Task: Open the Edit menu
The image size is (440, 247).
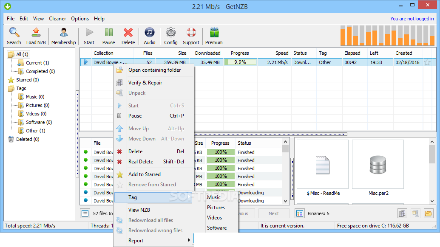Action: pos(24,19)
